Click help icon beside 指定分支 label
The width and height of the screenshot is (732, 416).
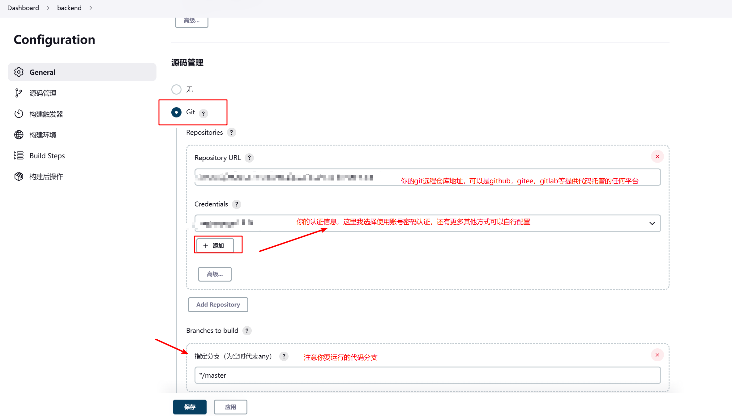(284, 356)
